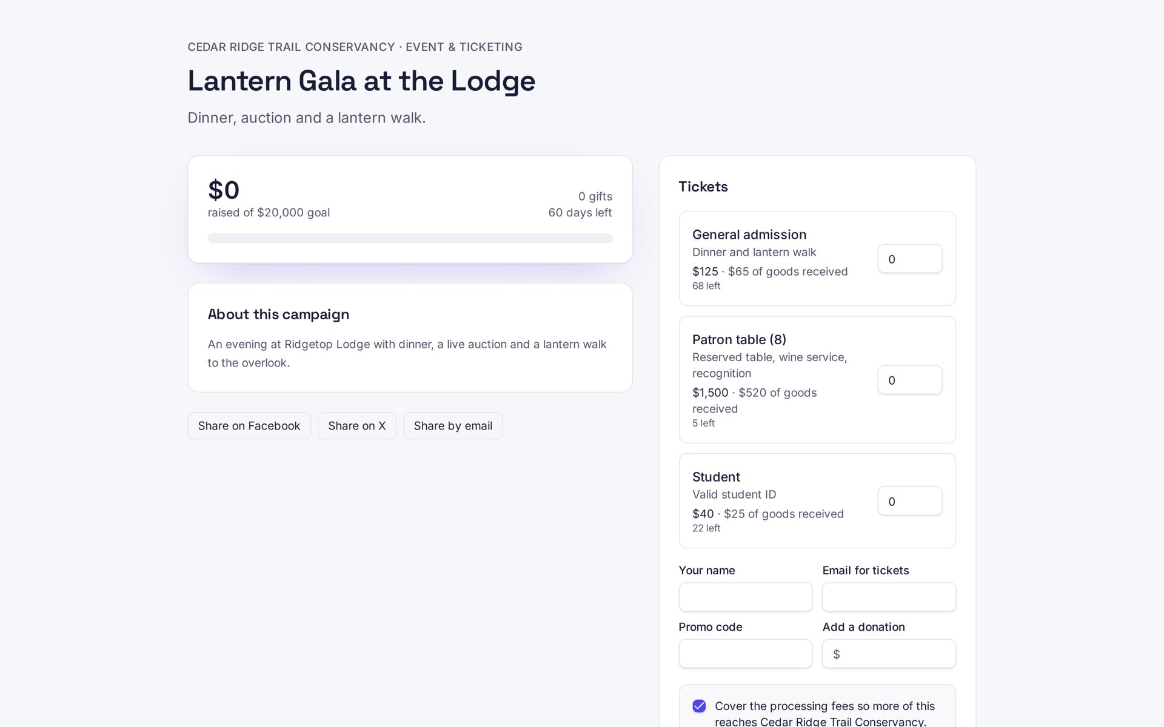Click the 'Dinner, auction and a lantern walk.' subtitle
This screenshot has width=1164, height=727.
[x=307, y=118]
